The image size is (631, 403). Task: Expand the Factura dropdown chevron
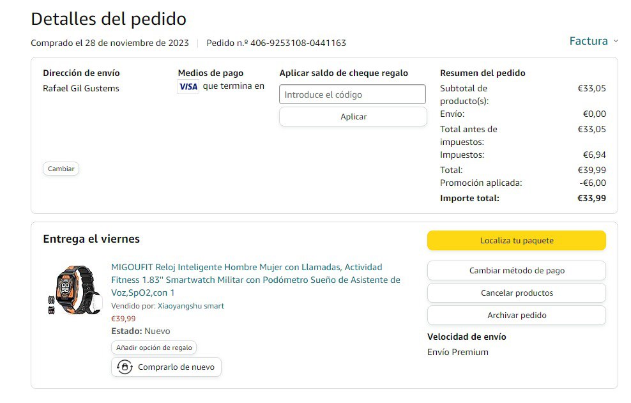616,42
